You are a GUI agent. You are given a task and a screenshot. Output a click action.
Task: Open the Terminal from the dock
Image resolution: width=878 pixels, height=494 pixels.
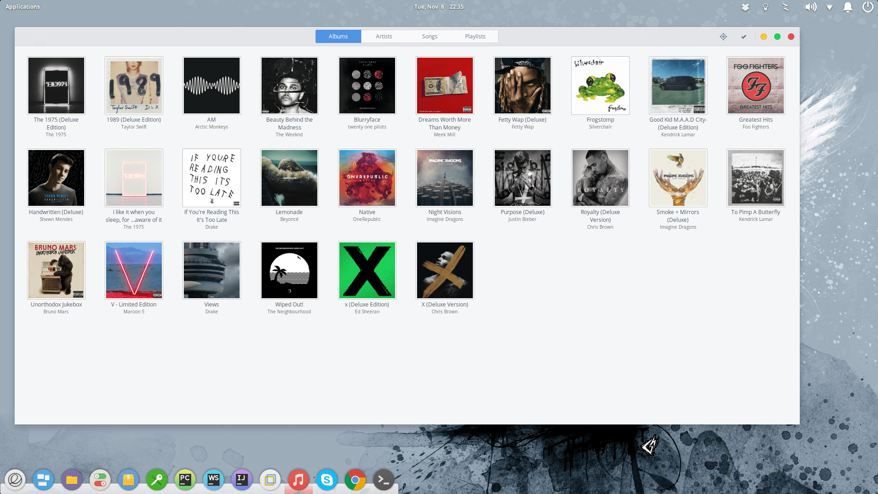pos(384,480)
